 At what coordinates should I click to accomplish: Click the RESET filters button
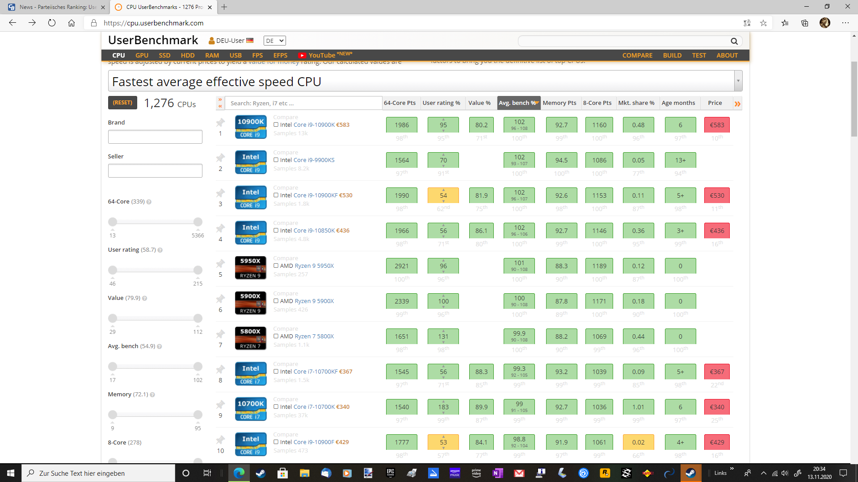[122, 103]
